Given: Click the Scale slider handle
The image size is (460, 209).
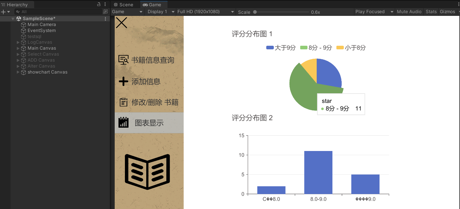Looking at the screenshot, I should [x=255, y=12].
